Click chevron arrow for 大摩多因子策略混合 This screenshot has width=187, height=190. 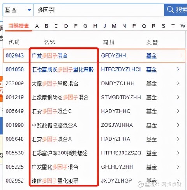pyautogui.click(x=178, y=83)
